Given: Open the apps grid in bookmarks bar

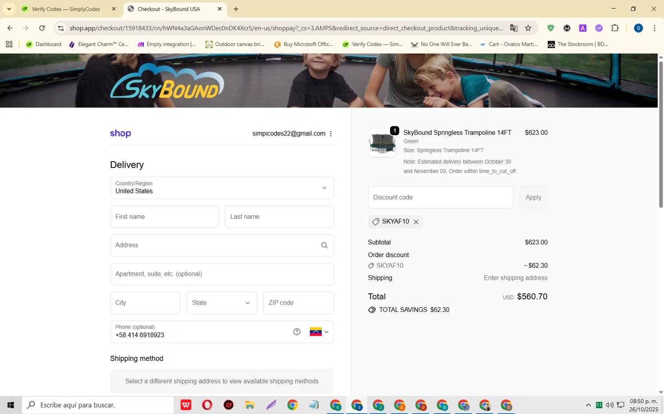Looking at the screenshot, I should point(9,44).
